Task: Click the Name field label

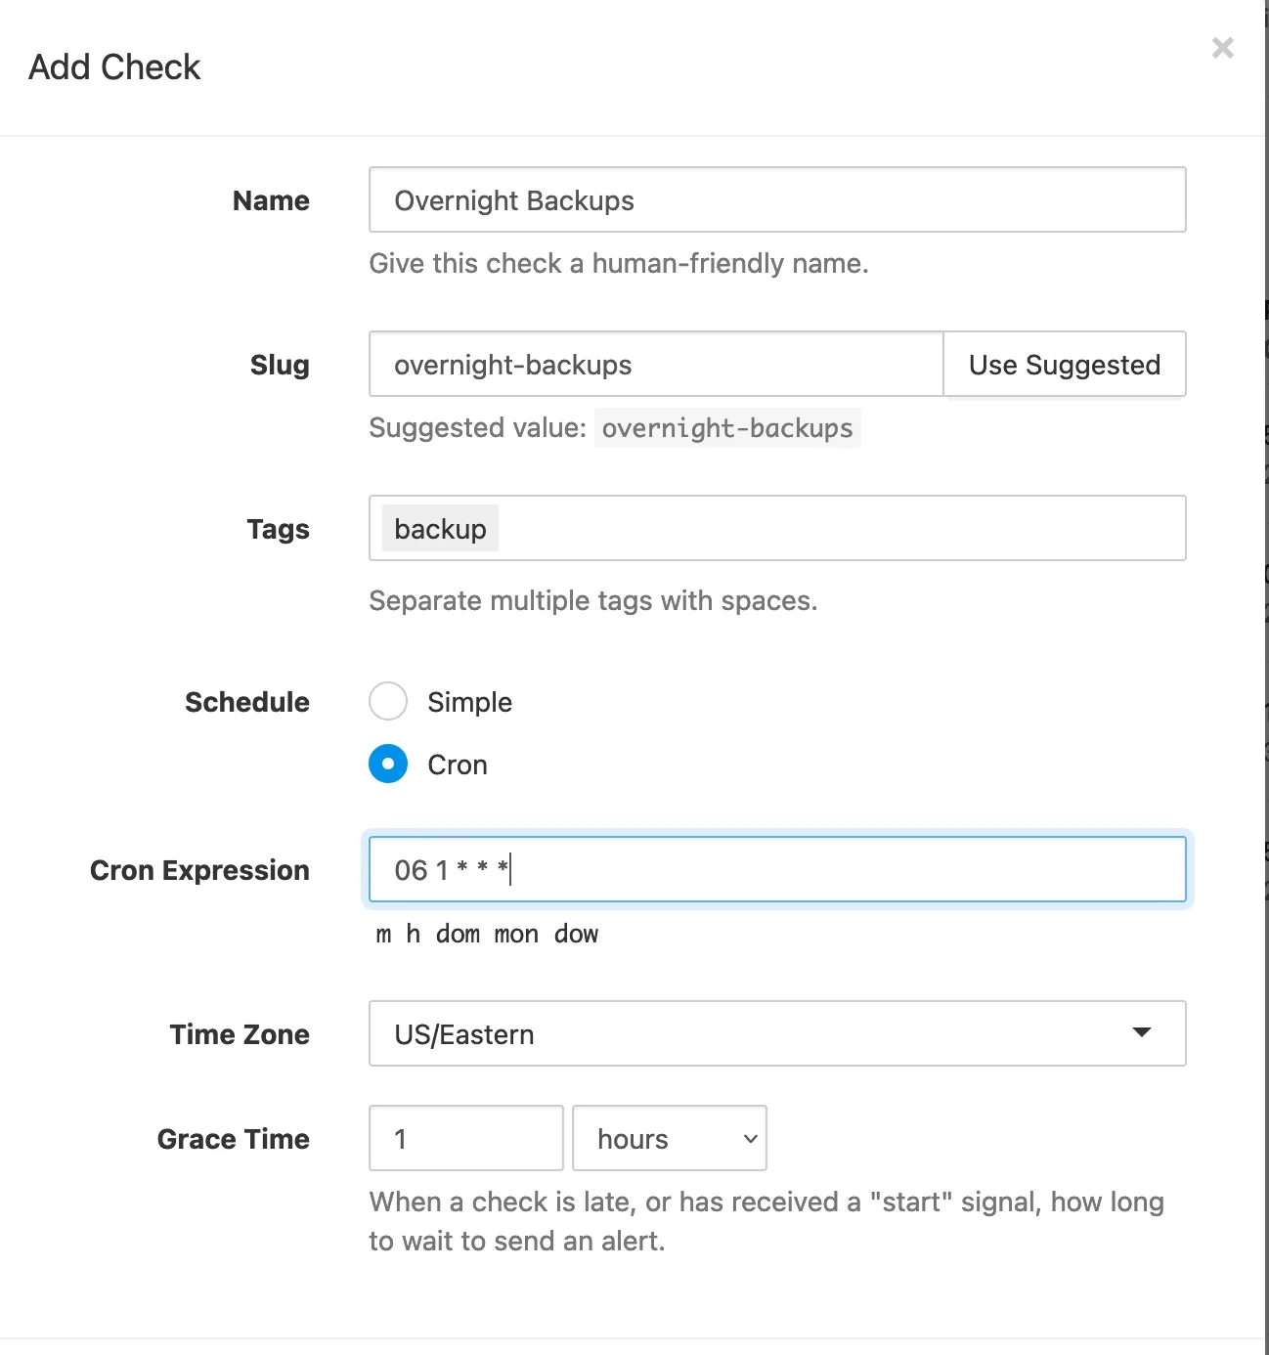Action: point(271,200)
